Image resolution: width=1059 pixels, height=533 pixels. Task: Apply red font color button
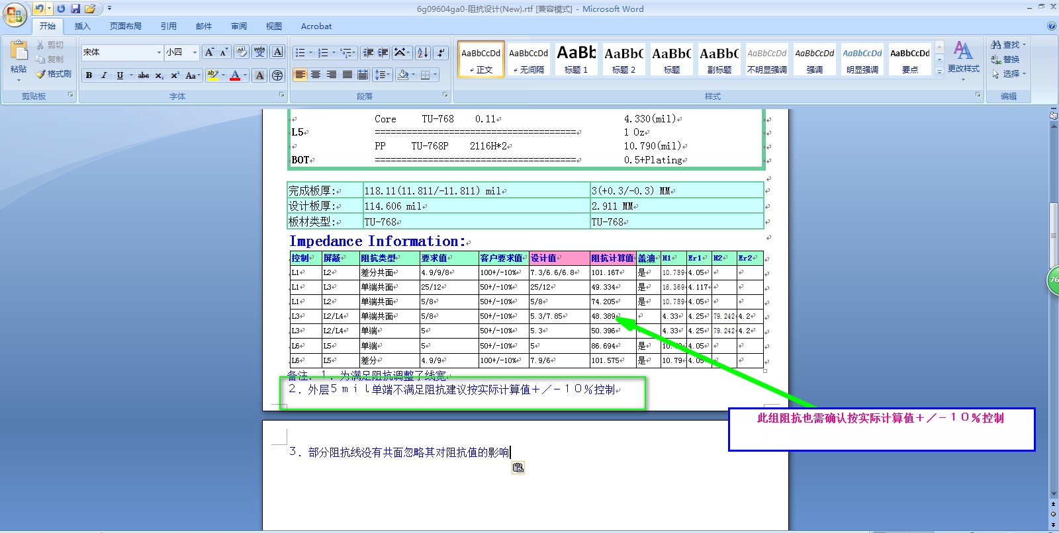pyautogui.click(x=235, y=75)
